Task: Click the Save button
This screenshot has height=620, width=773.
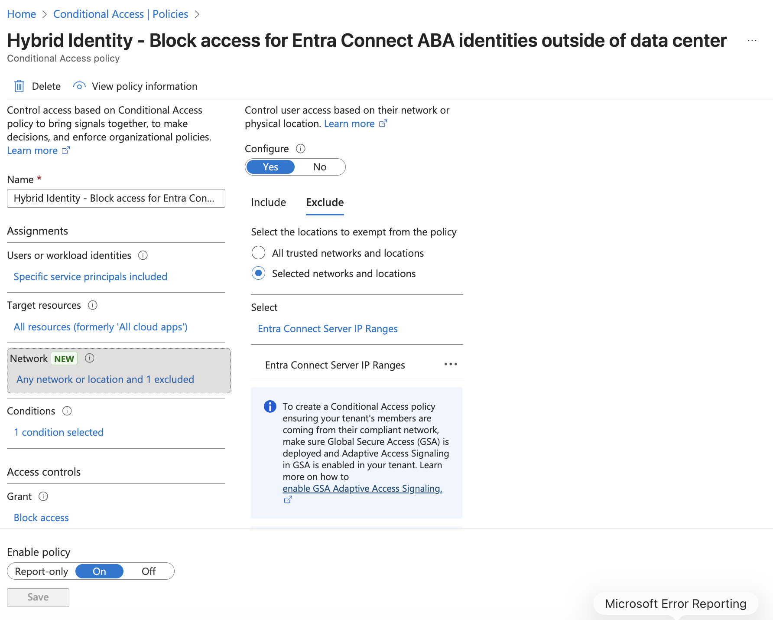Action: click(x=38, y=597)
